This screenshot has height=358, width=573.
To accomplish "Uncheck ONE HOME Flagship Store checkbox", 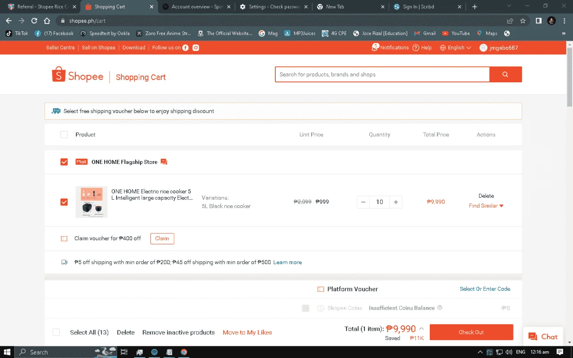I will pos(64,162).
